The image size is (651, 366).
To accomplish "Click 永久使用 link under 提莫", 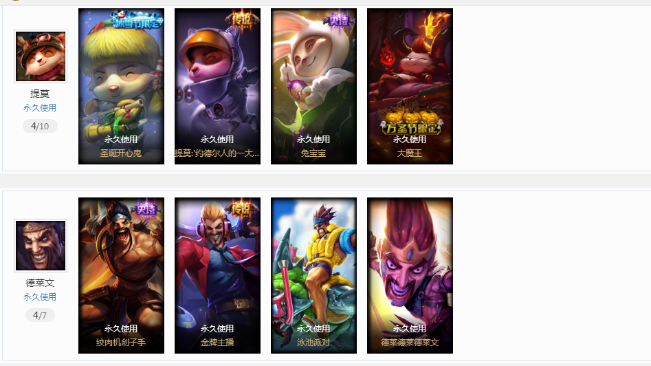I will tap(40, 108).
